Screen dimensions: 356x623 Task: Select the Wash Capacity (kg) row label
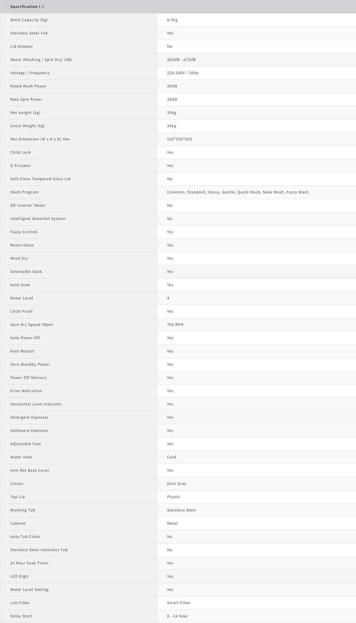29,20
